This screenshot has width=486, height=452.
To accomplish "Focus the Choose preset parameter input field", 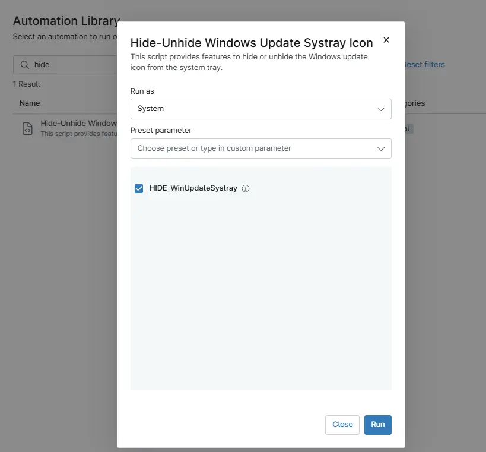I will [x=249, y=148].
